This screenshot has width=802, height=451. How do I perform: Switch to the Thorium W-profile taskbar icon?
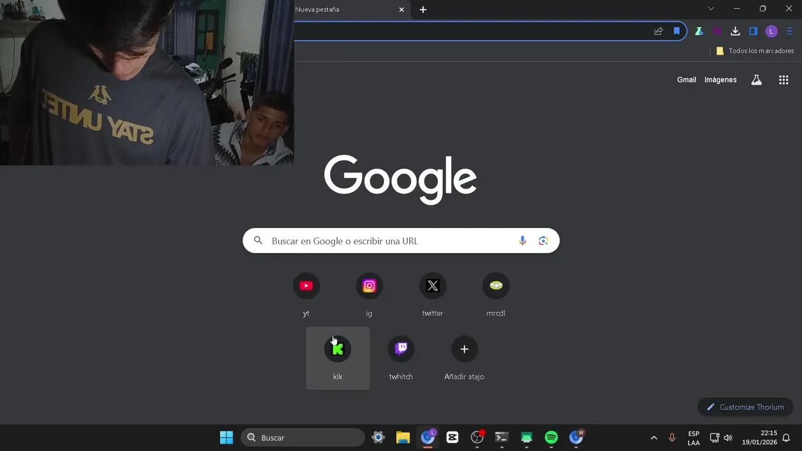pos(576,438)
